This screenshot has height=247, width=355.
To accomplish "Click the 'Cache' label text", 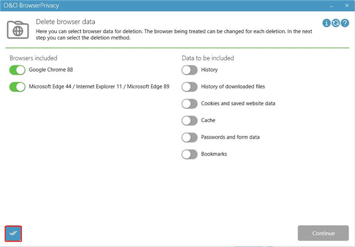I will point(208,120).
